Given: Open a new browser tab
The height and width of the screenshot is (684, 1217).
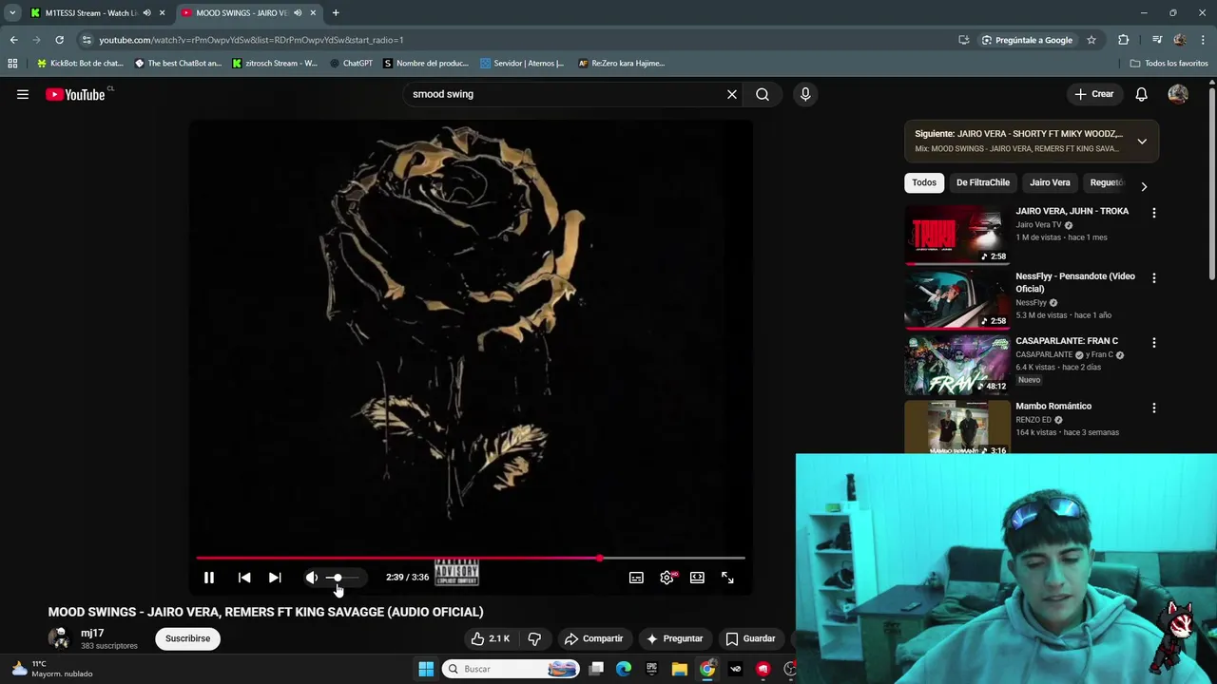Looking at the screenshot, I should (x=336, y=13).
